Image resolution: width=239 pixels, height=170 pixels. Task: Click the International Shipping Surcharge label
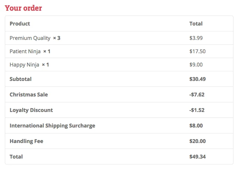tap(52, 126)
